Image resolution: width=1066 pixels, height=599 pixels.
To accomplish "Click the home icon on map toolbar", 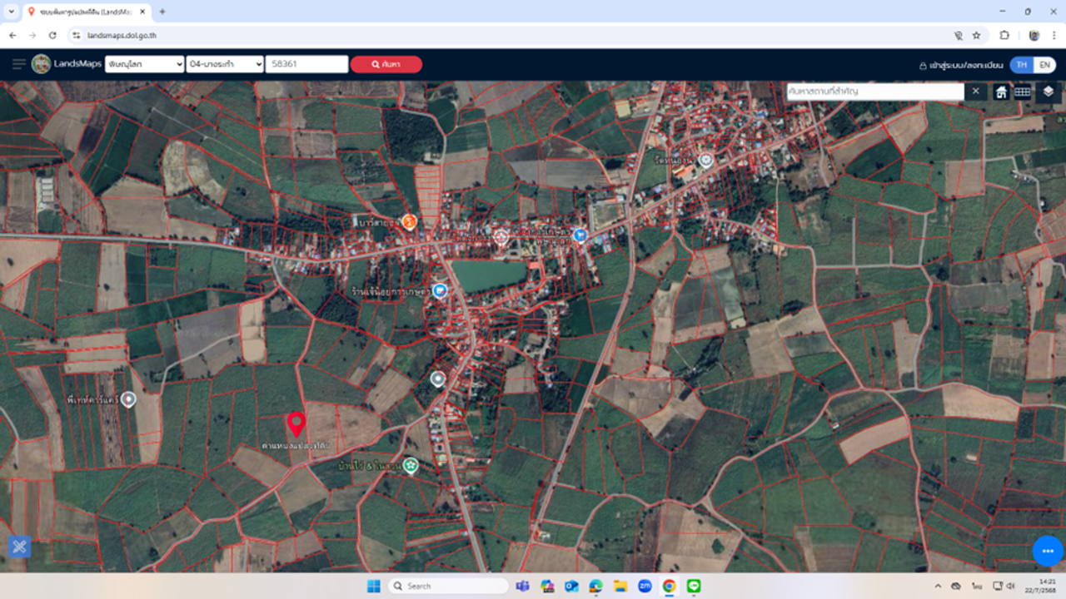I will coord(1001,92).
